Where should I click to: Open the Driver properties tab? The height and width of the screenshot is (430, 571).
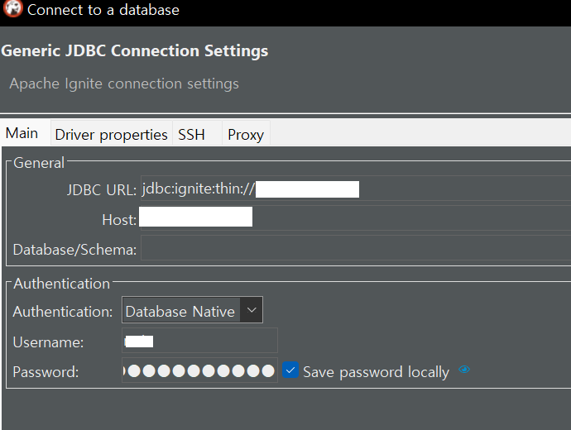(x=111, y=135)
